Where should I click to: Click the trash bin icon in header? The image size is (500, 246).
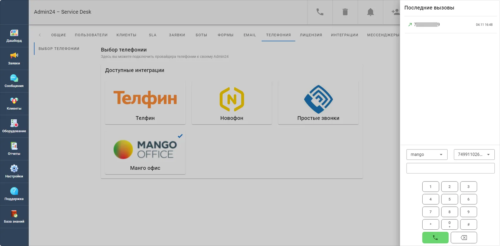point(345,12)
